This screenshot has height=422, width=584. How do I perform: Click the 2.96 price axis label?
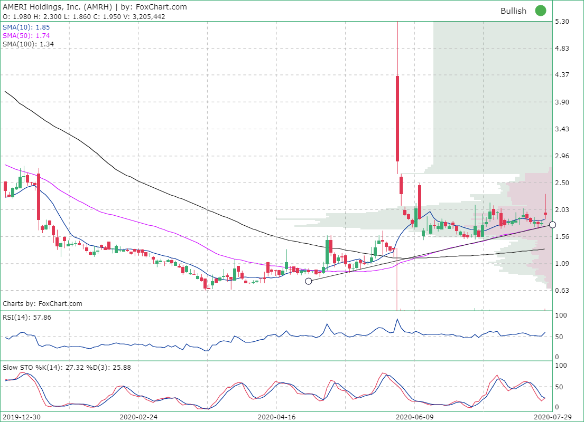562,156
